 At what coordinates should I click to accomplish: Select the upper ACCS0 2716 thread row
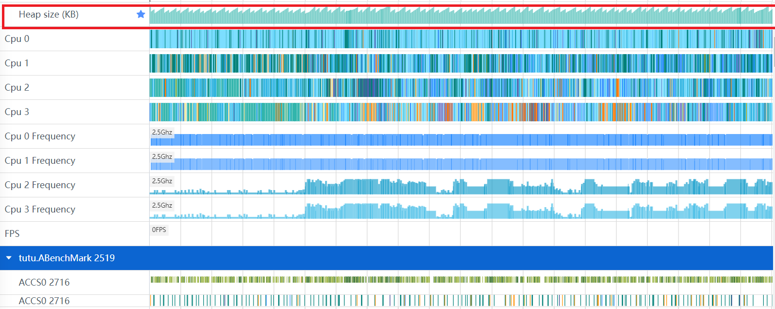[x=44, y=283]
